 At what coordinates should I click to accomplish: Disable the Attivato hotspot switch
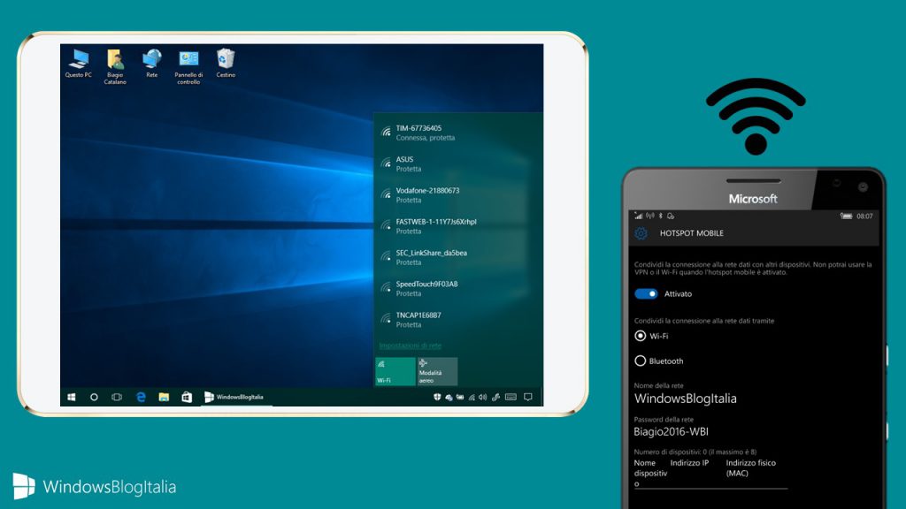pos(645,293)
